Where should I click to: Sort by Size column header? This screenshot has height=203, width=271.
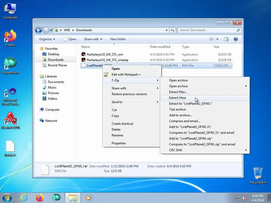pyautogui.click(x=223, y=47)
